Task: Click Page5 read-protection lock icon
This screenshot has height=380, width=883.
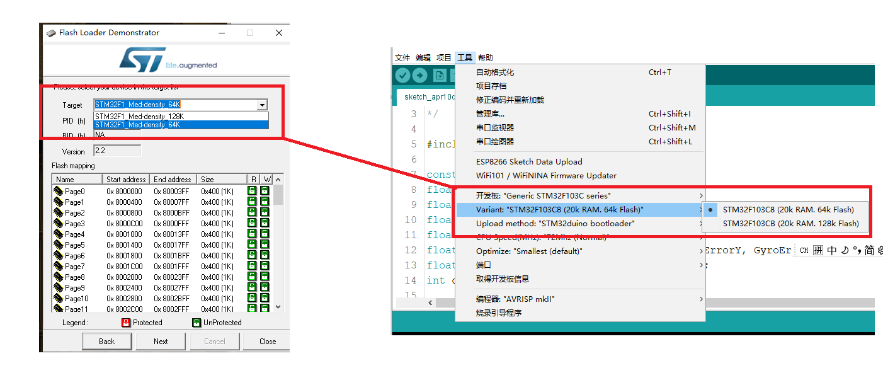Action: tap(253, 245)
